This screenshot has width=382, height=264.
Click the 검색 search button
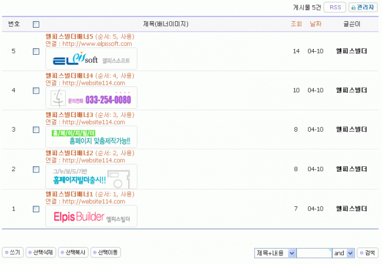(368, 253)
